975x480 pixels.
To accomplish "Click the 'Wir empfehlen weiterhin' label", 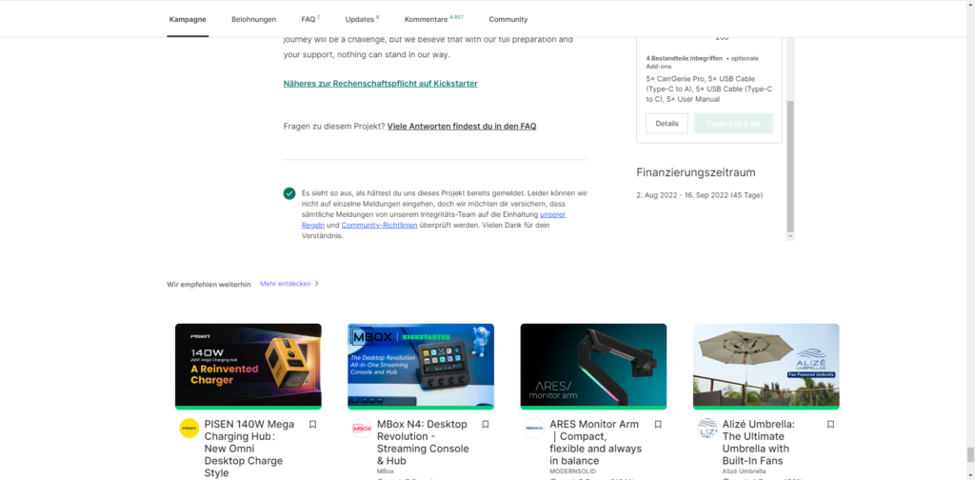I will (209, 284).
